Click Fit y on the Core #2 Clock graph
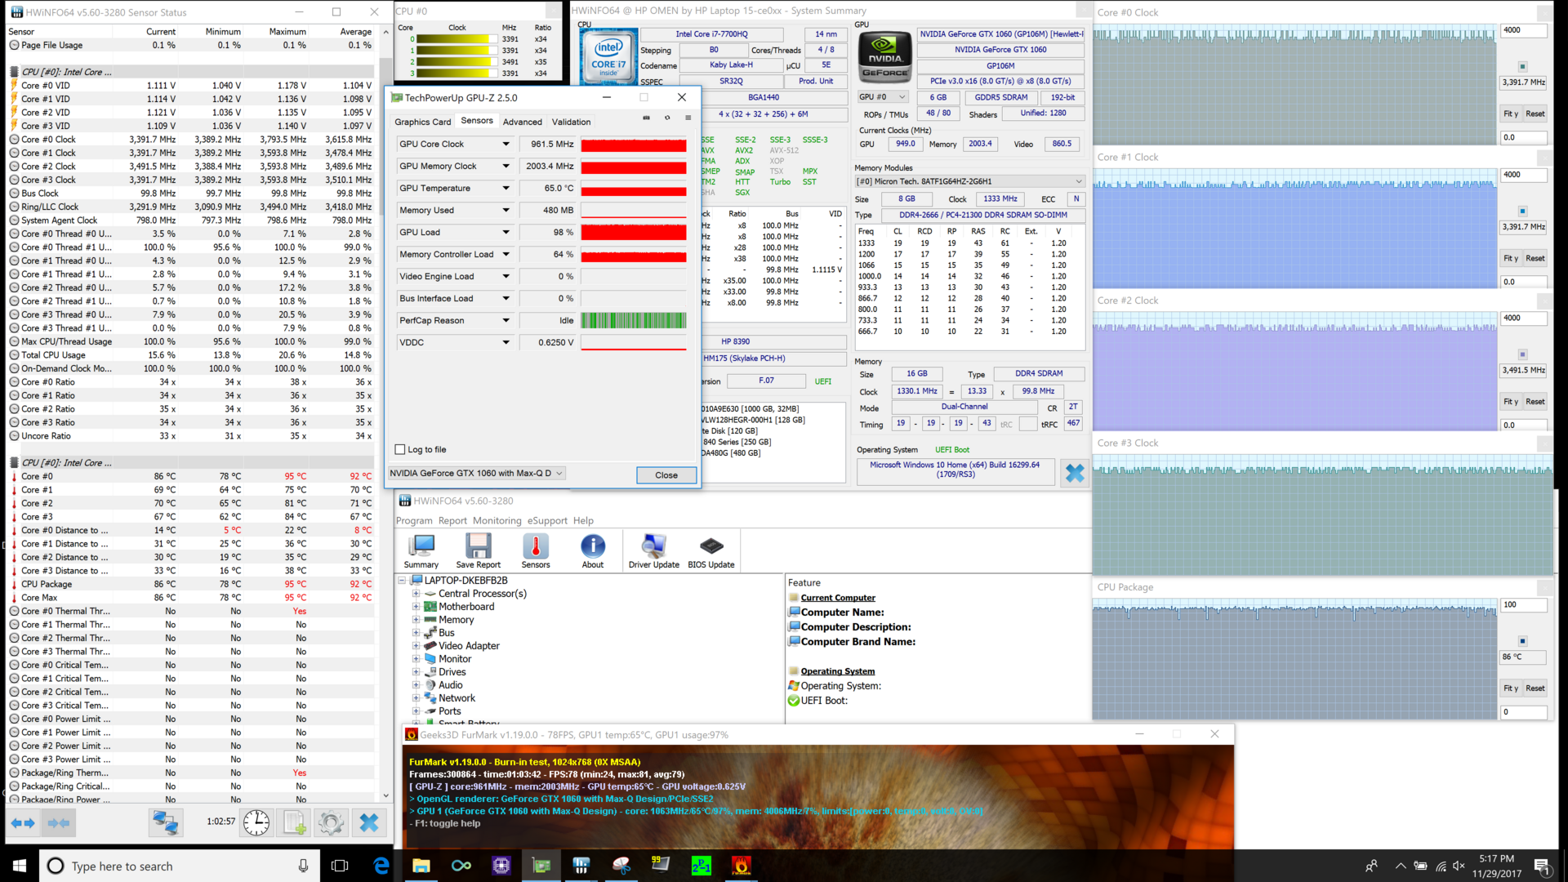The width and height of the screenshot is (1568, 882). click(1511, 402)
